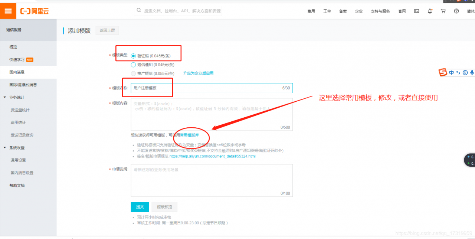Focus the top search box
This screenshot has width=475, height=239.
178,11
